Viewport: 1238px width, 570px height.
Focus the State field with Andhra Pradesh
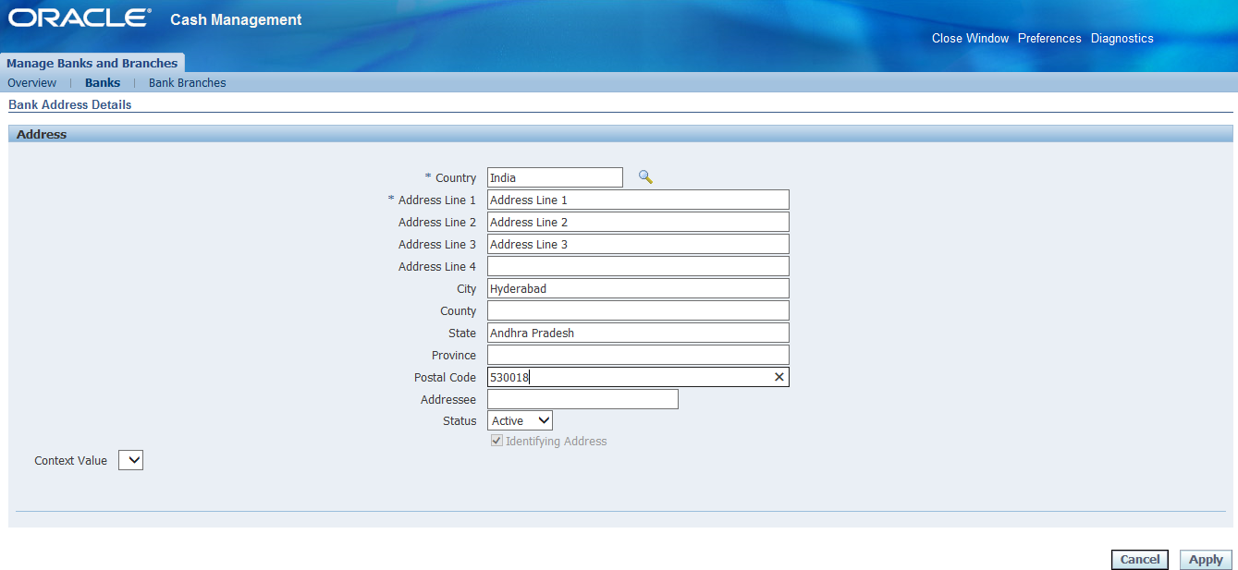click(x=638, y=334)
